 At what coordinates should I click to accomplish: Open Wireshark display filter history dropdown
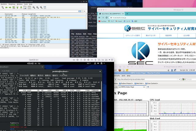coord(83,11)
